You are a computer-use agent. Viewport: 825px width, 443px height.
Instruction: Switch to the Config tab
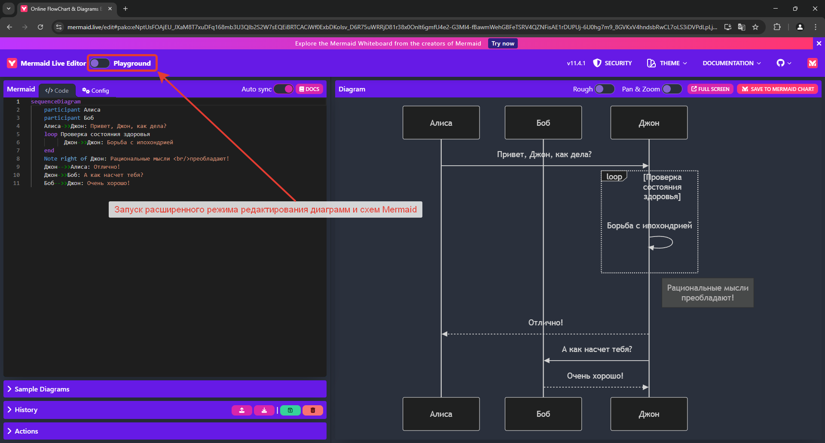(x=96, y=91)
